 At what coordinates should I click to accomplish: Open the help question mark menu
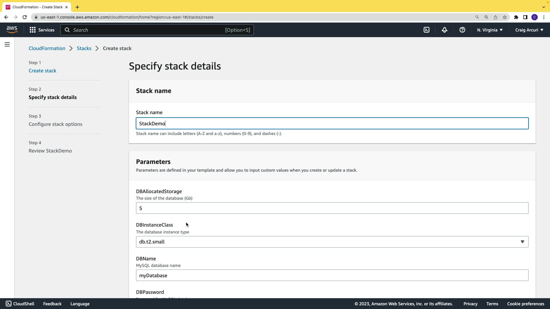click(462, 30)
